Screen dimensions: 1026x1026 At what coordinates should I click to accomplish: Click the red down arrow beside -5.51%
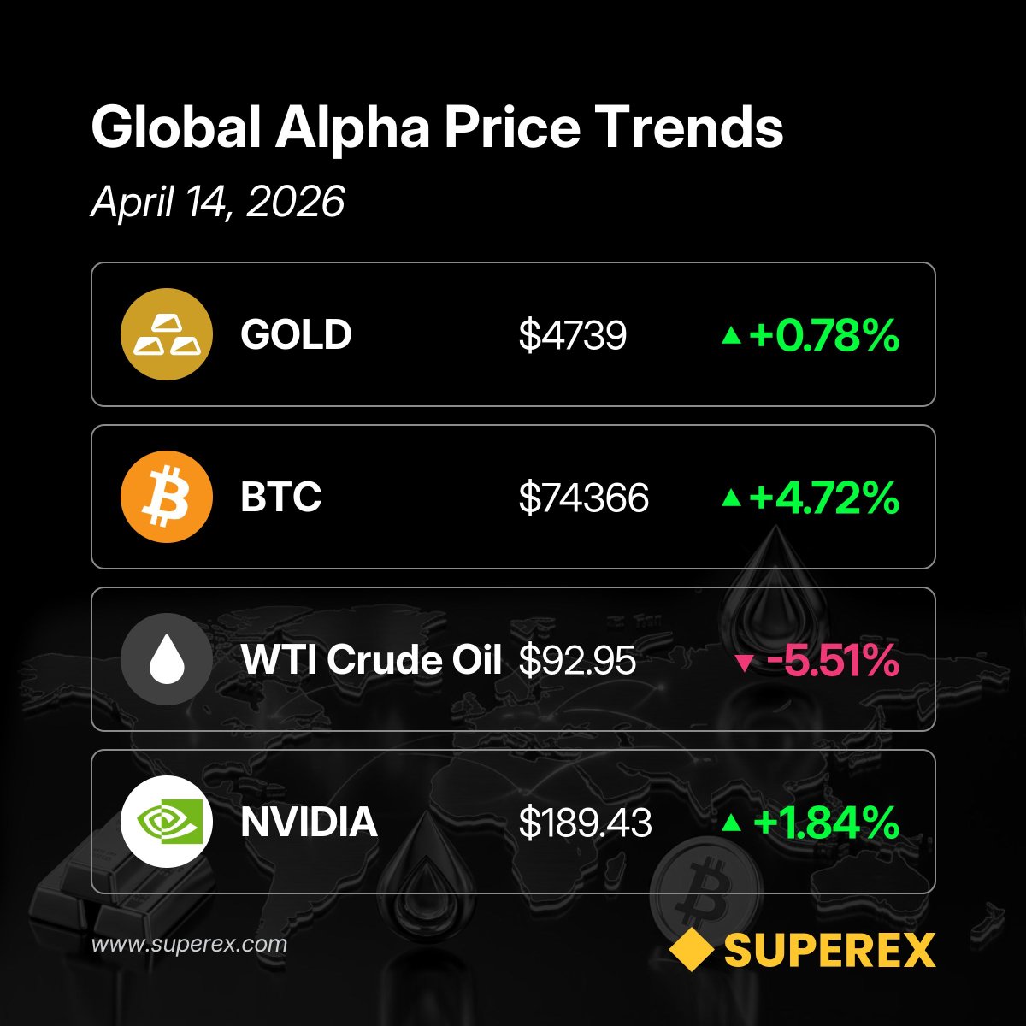pyautogui.click(x=745, y=663)
